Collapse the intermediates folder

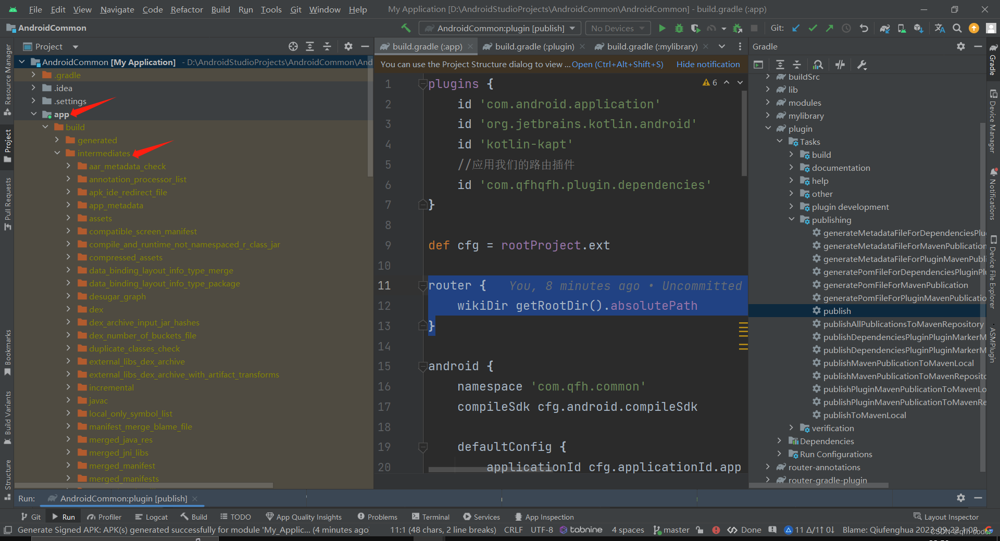(57, 153)
